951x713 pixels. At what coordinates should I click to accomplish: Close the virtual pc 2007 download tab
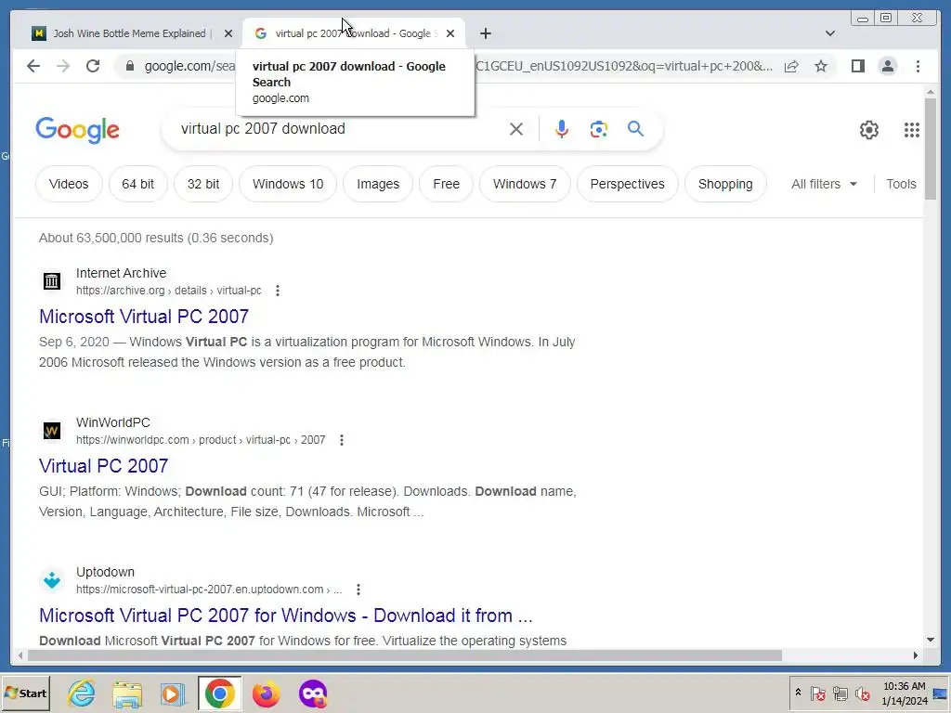(450, 33)
